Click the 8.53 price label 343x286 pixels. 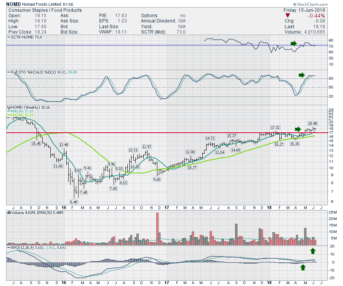(x=123, y=183)
